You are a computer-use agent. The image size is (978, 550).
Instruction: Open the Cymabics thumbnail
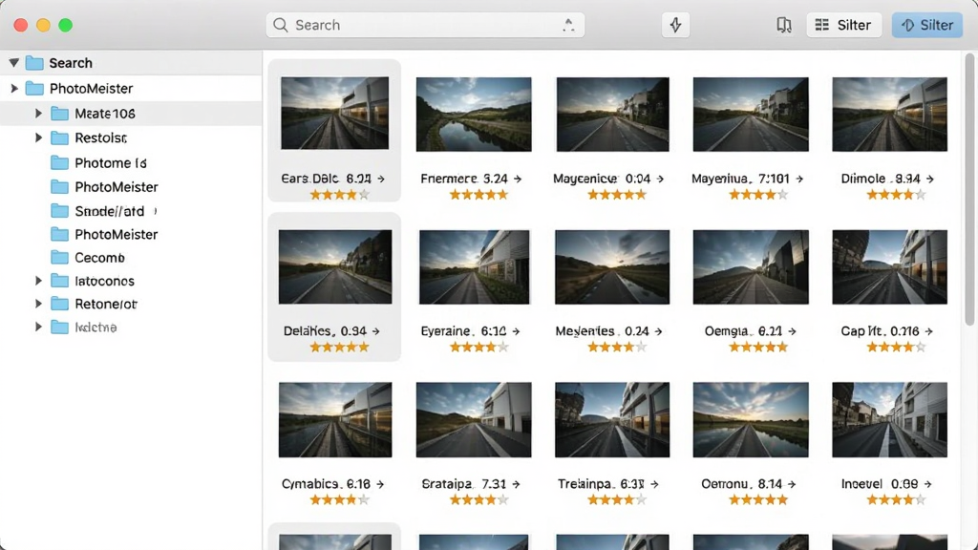(x=335, y=420)
